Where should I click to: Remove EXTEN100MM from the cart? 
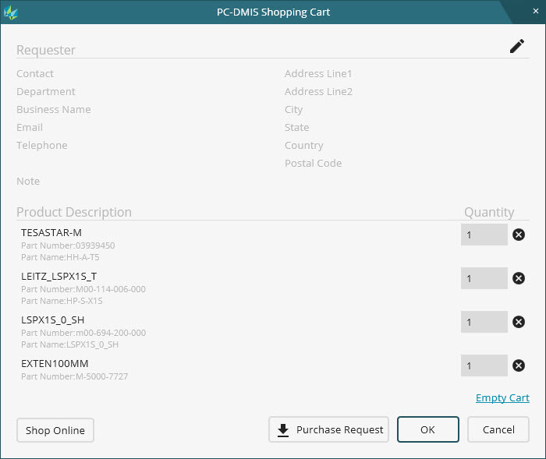coord(519,365)
